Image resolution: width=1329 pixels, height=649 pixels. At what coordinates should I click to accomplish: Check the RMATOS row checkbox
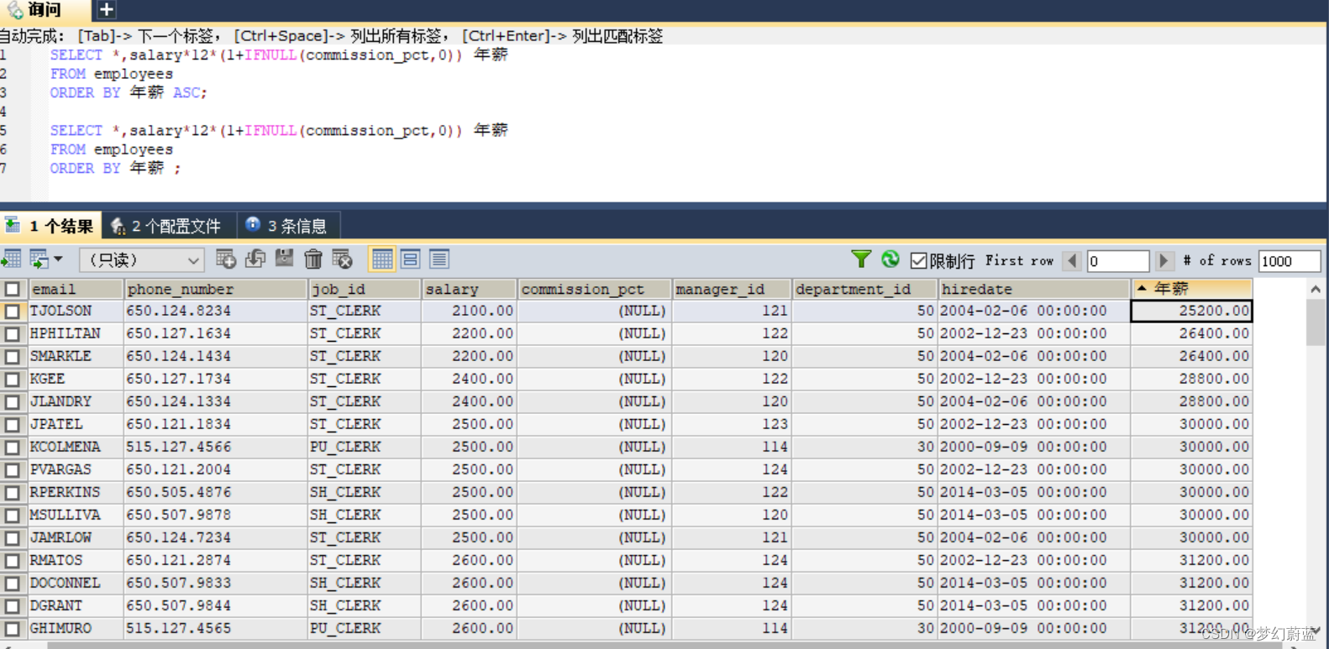click(x=13, y=561)
